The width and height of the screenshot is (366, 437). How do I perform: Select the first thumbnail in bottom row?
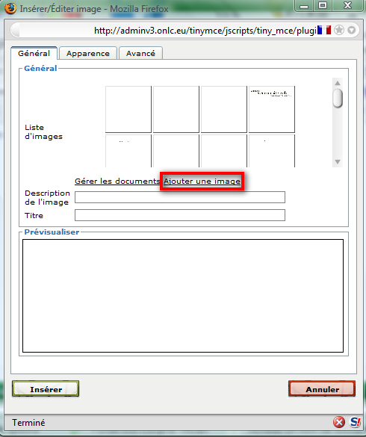click(128, 151)
